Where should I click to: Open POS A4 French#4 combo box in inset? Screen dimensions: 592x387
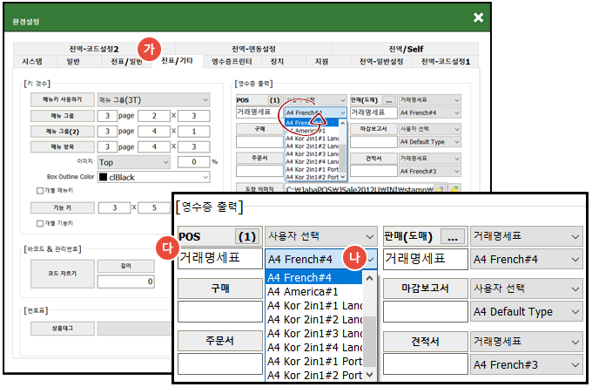(x=321, y=259)
